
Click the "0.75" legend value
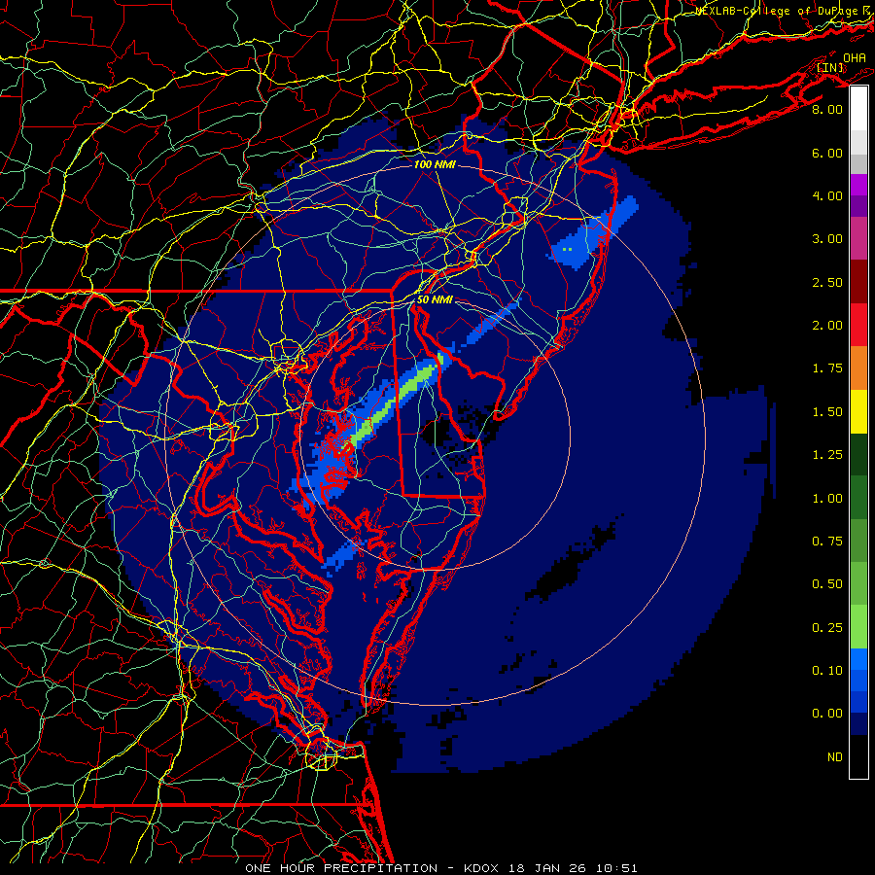pyautogui.click(x=827, y=542)
